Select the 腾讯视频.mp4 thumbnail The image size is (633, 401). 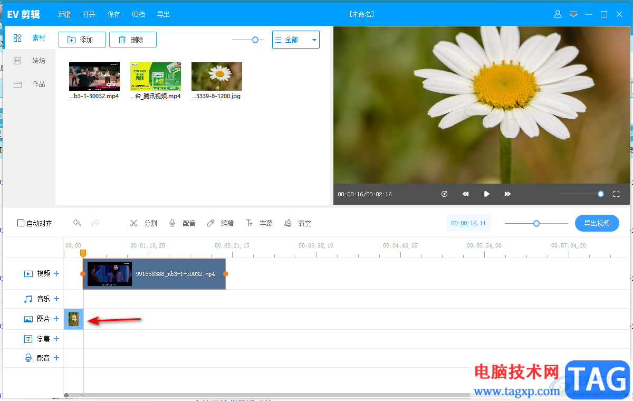(156, 77)
